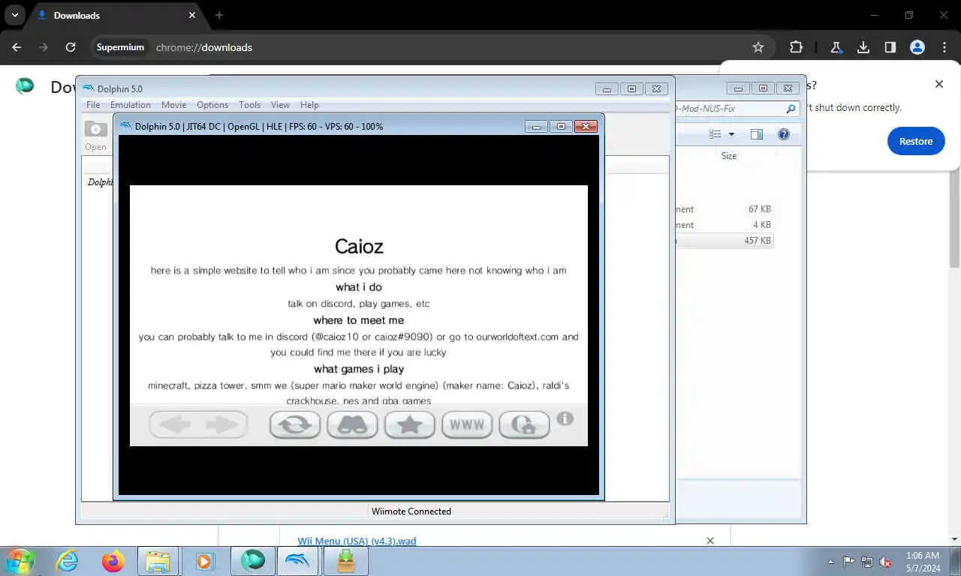Switch to the Dolphin taskbar button
Viewport: 961px width, 576px height.
(x=298, y=561)
